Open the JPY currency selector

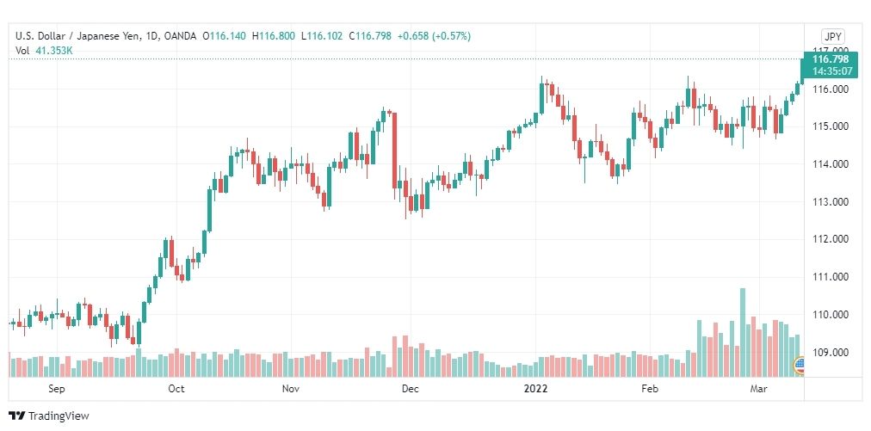pos(833,37)
